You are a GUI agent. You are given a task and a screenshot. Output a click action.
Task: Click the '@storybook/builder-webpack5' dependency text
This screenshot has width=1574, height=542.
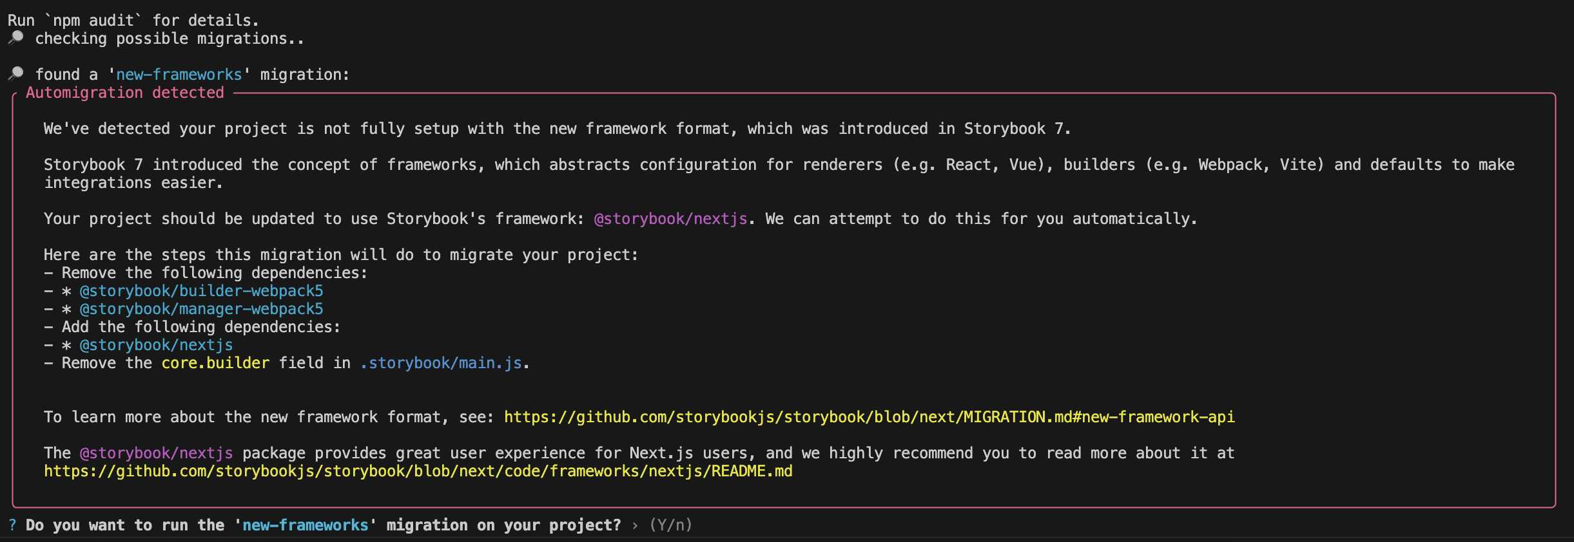(x=201, y=291)
